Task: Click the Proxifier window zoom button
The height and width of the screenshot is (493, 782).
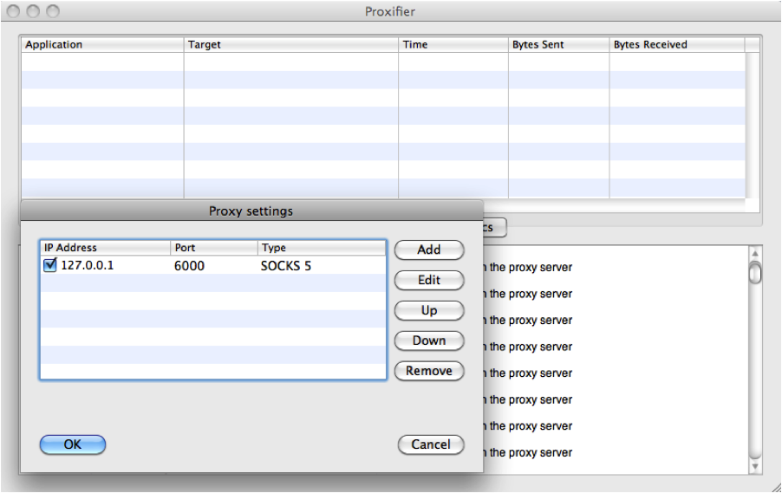Action: point(53,11)
